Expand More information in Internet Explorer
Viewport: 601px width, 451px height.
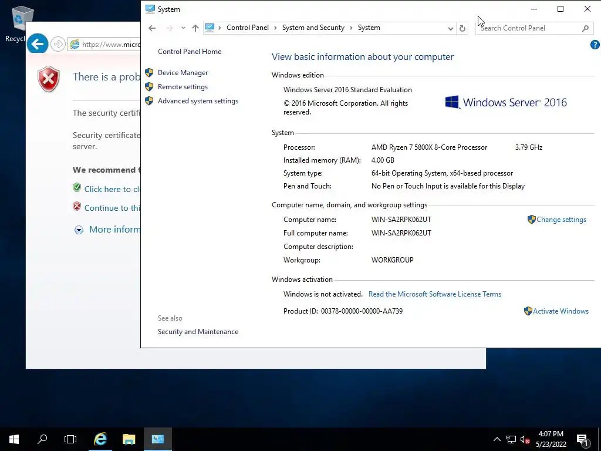(x=108, y=230)
